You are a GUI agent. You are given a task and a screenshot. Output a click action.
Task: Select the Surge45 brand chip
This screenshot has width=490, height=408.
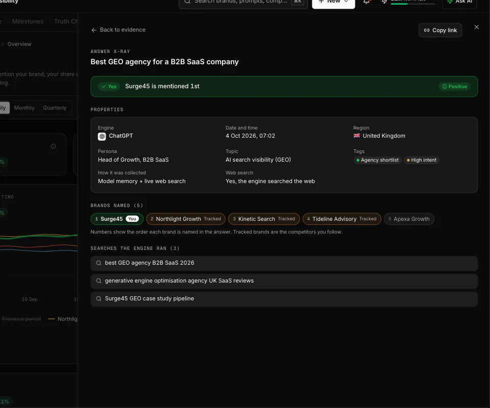pyautogui.click(x=117, y=219)
